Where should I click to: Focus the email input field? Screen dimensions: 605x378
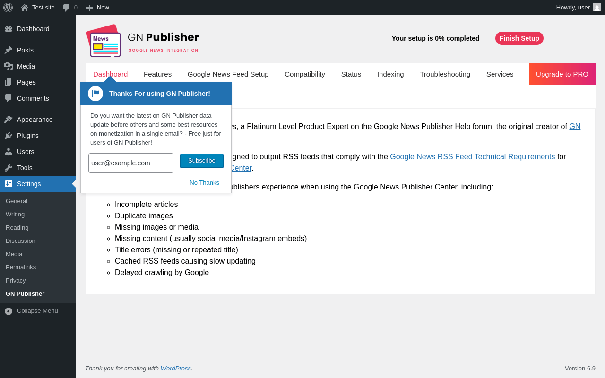(x=131, y=163)
